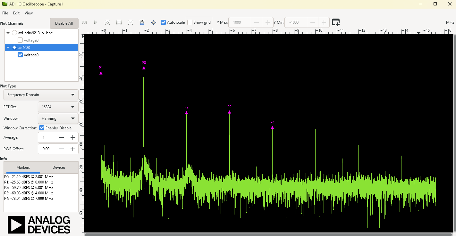Screen dimensions: 456x236
Task: Click the zoom to fit icon
Action: click(131, 22)
